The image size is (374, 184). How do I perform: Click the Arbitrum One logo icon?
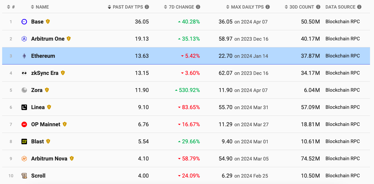tap(24, 39)
